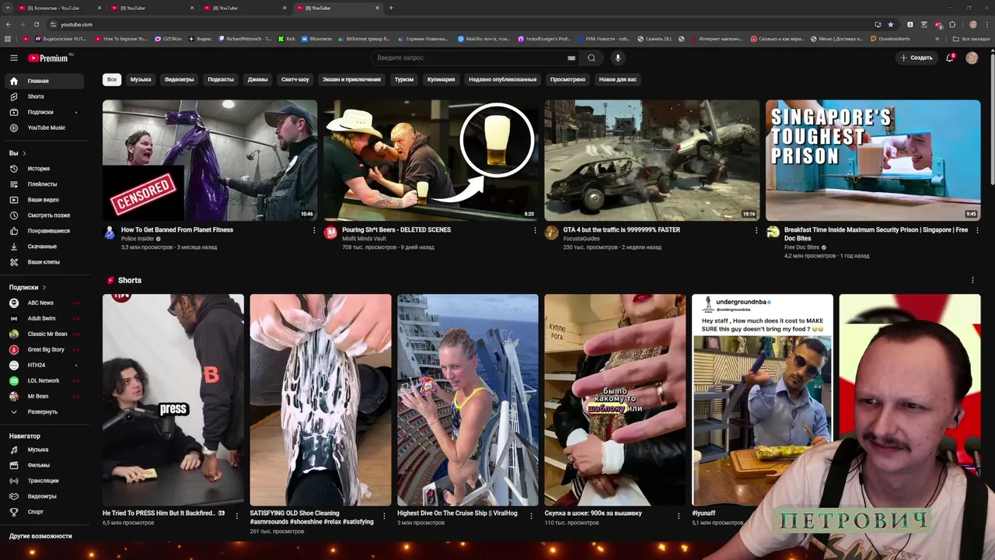
Task: Open Shorts in the sidebar
Action: pyautogui.click(x=44, y=96)
